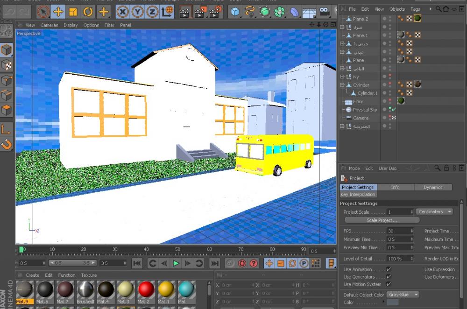Open the Centimeters unit dropdown
The image size is (467, 309).
point(434,211)
